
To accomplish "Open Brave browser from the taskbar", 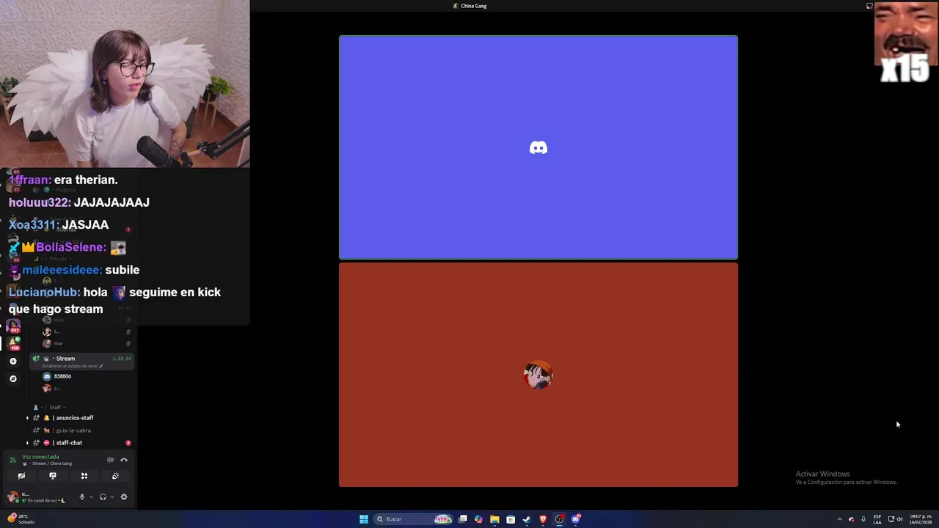I will click(543, 519).
